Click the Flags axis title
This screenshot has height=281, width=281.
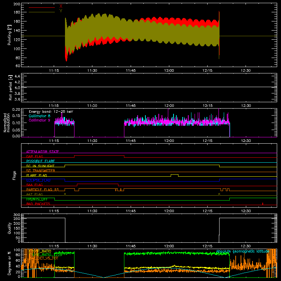14,175
